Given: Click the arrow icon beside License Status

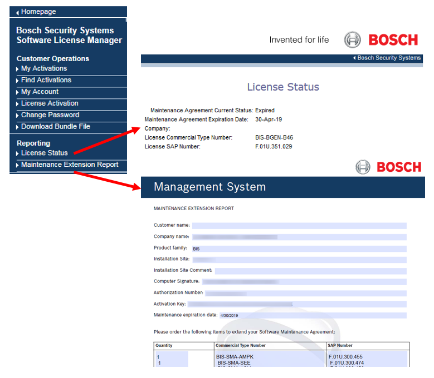Looking at the screenshot, I should click(x=17, y=153).
